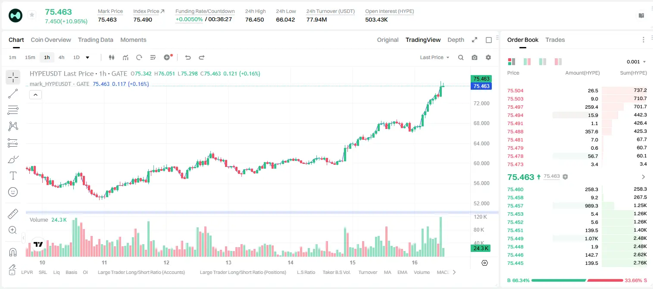Switch to the Trades tab

[x=555, y=40]
